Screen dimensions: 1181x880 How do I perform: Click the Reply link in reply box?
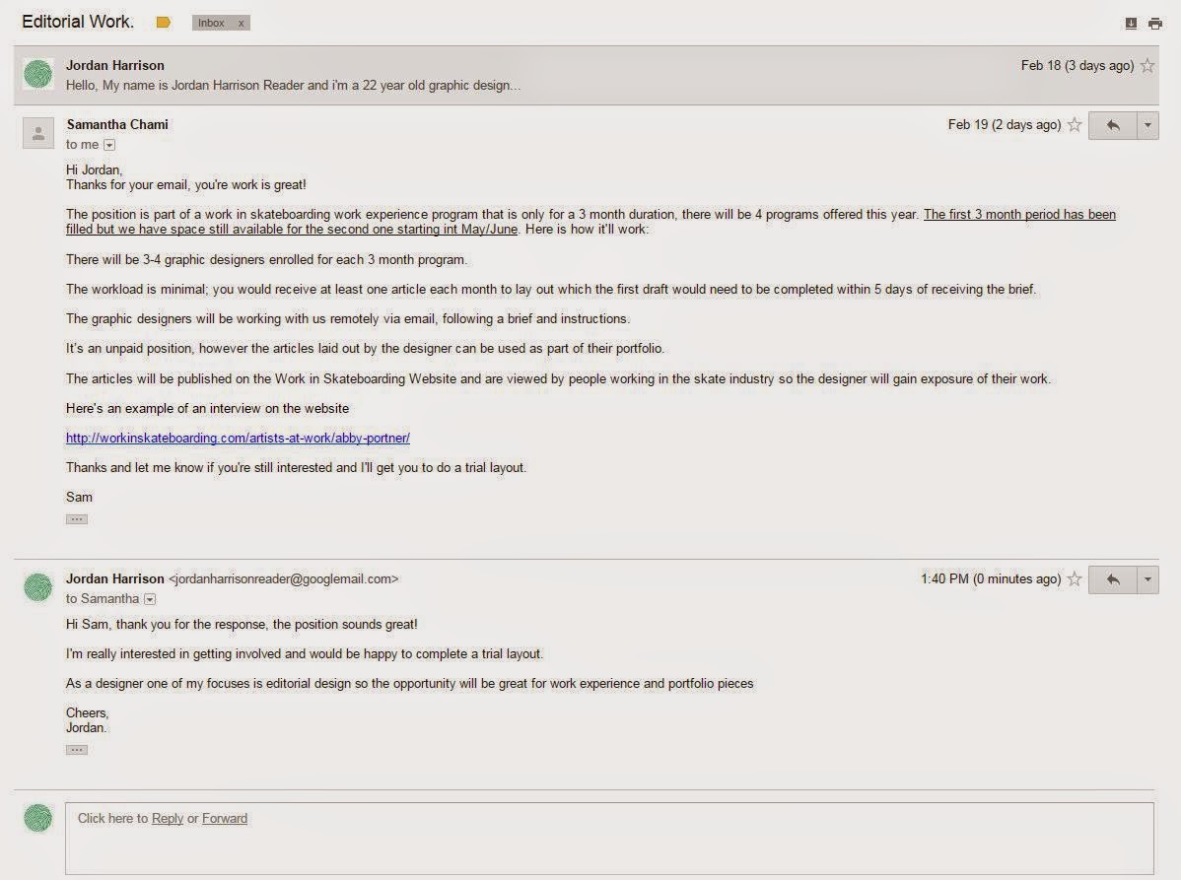click(168, 818)
